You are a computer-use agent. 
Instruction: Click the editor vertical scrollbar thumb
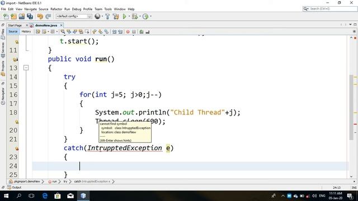pyautogui.click(x=351, y=107)
